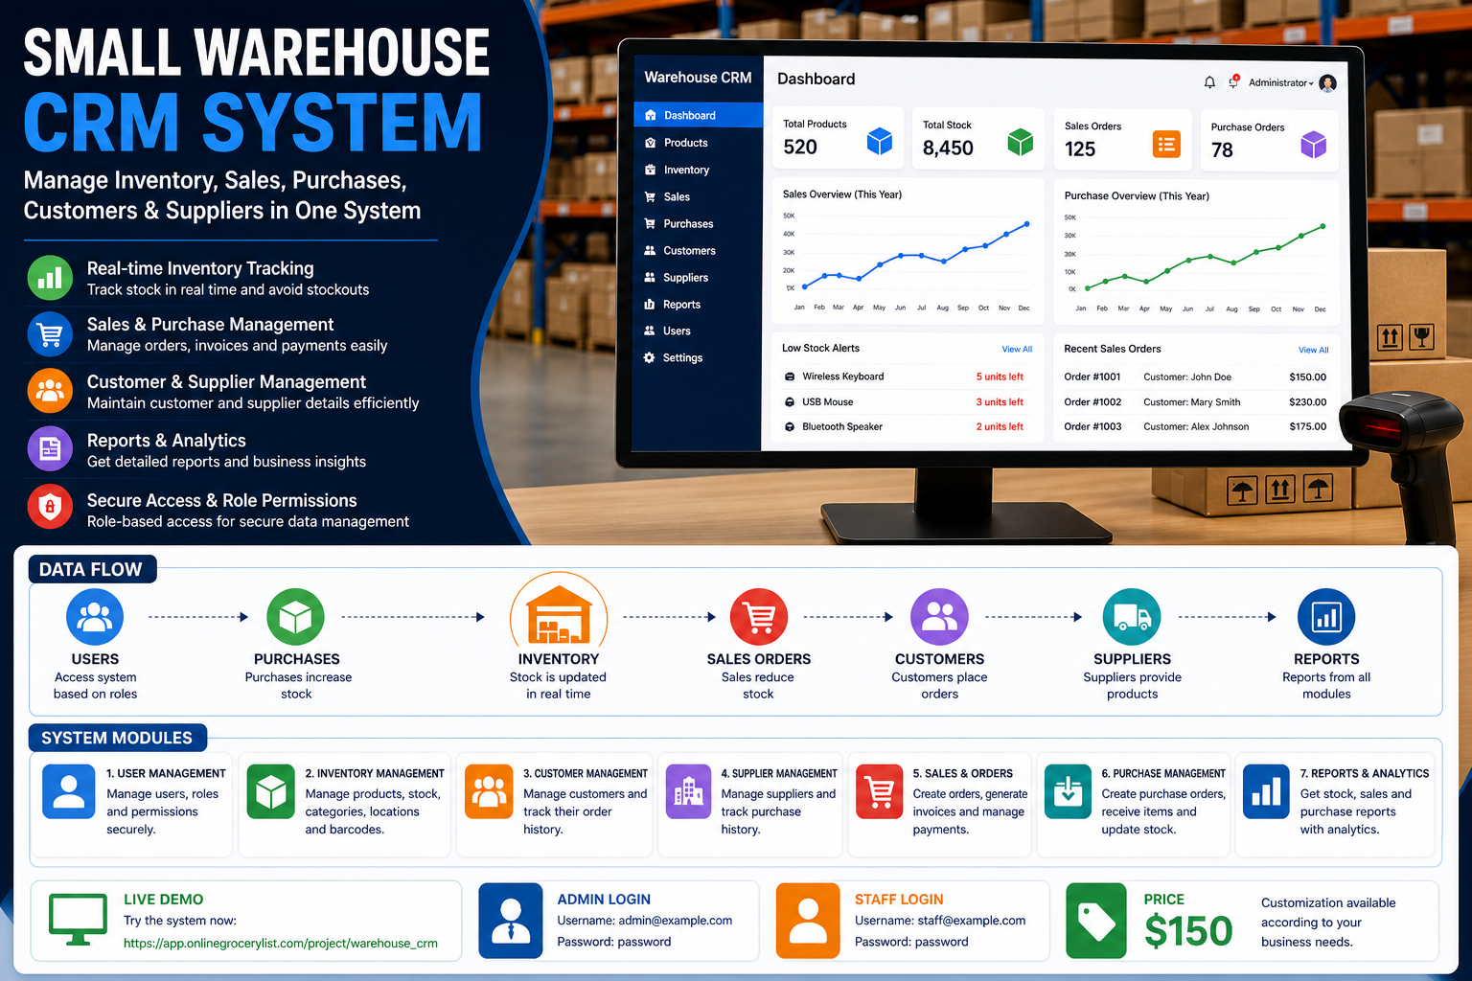Expand the Administrator dropdown
This screenshot has height=981, width=1472.
1281,83
